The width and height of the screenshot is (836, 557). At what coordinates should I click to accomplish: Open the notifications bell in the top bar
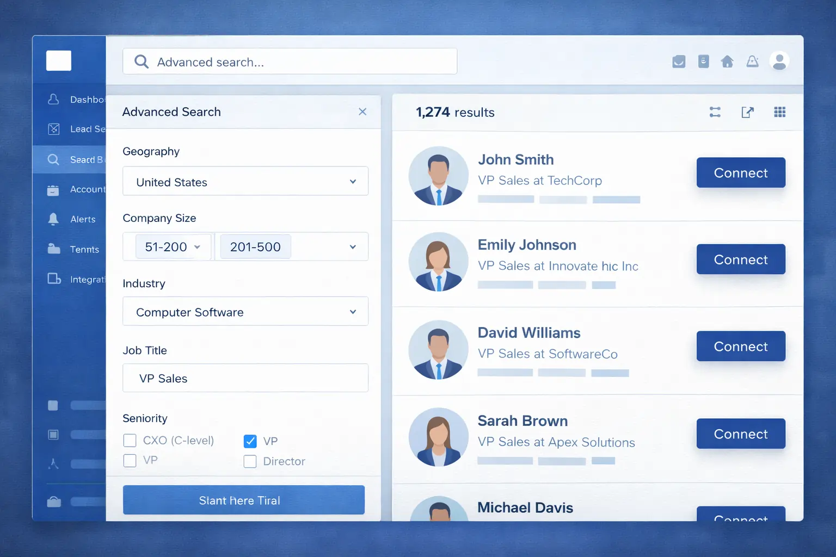(753, 61)
